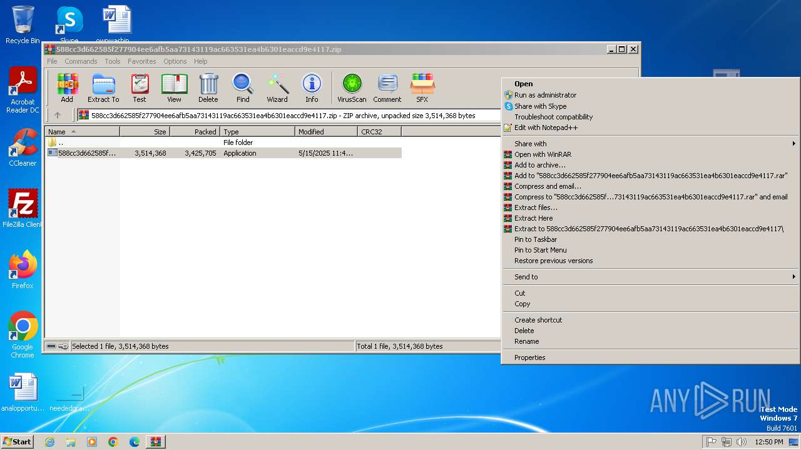801x450 pixels.
Task: Click the archive path address field
Action: coord(289,115)
